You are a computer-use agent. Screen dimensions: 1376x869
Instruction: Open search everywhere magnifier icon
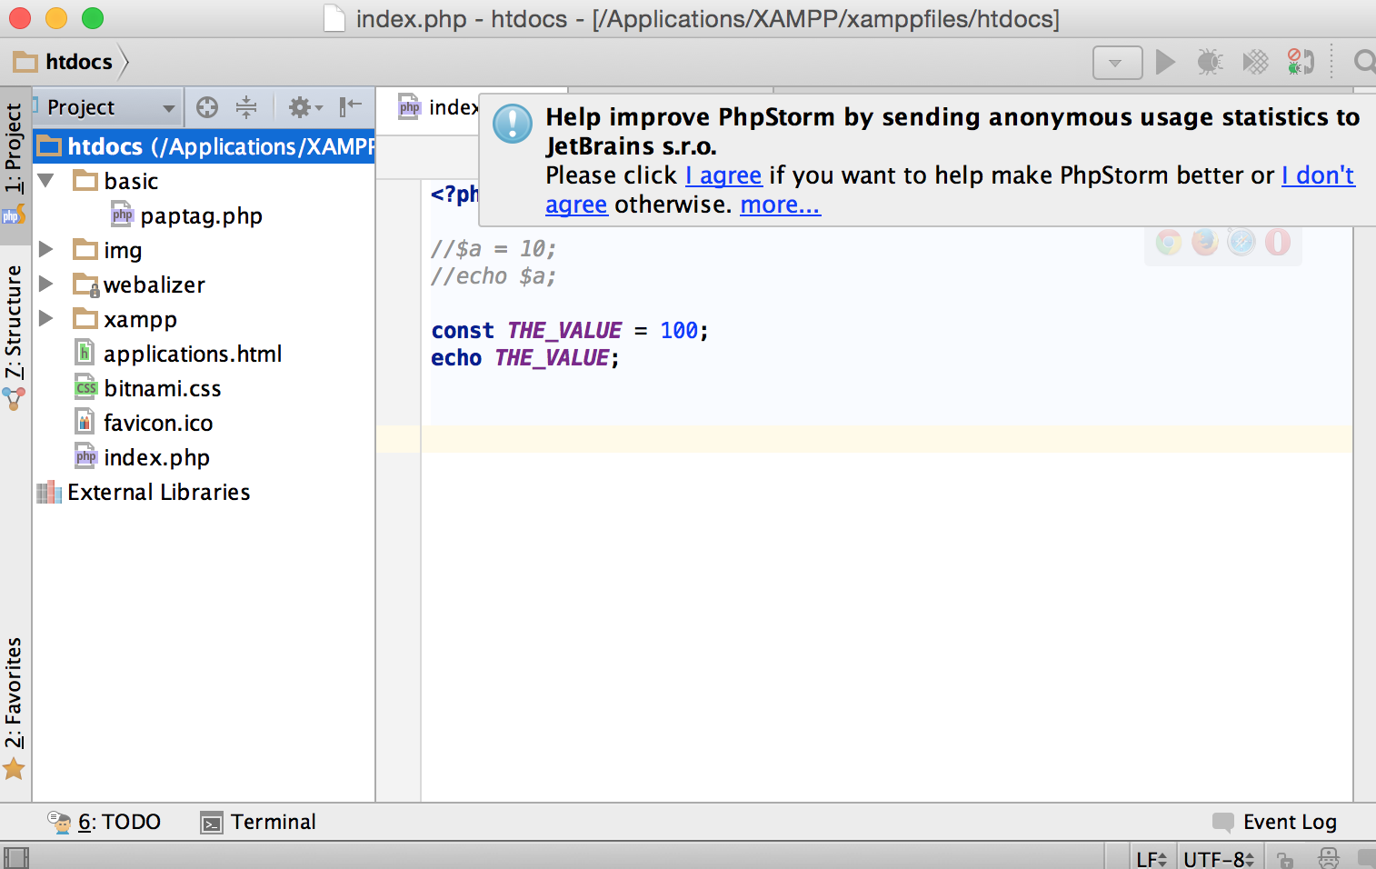click(x=1364, y=62)
